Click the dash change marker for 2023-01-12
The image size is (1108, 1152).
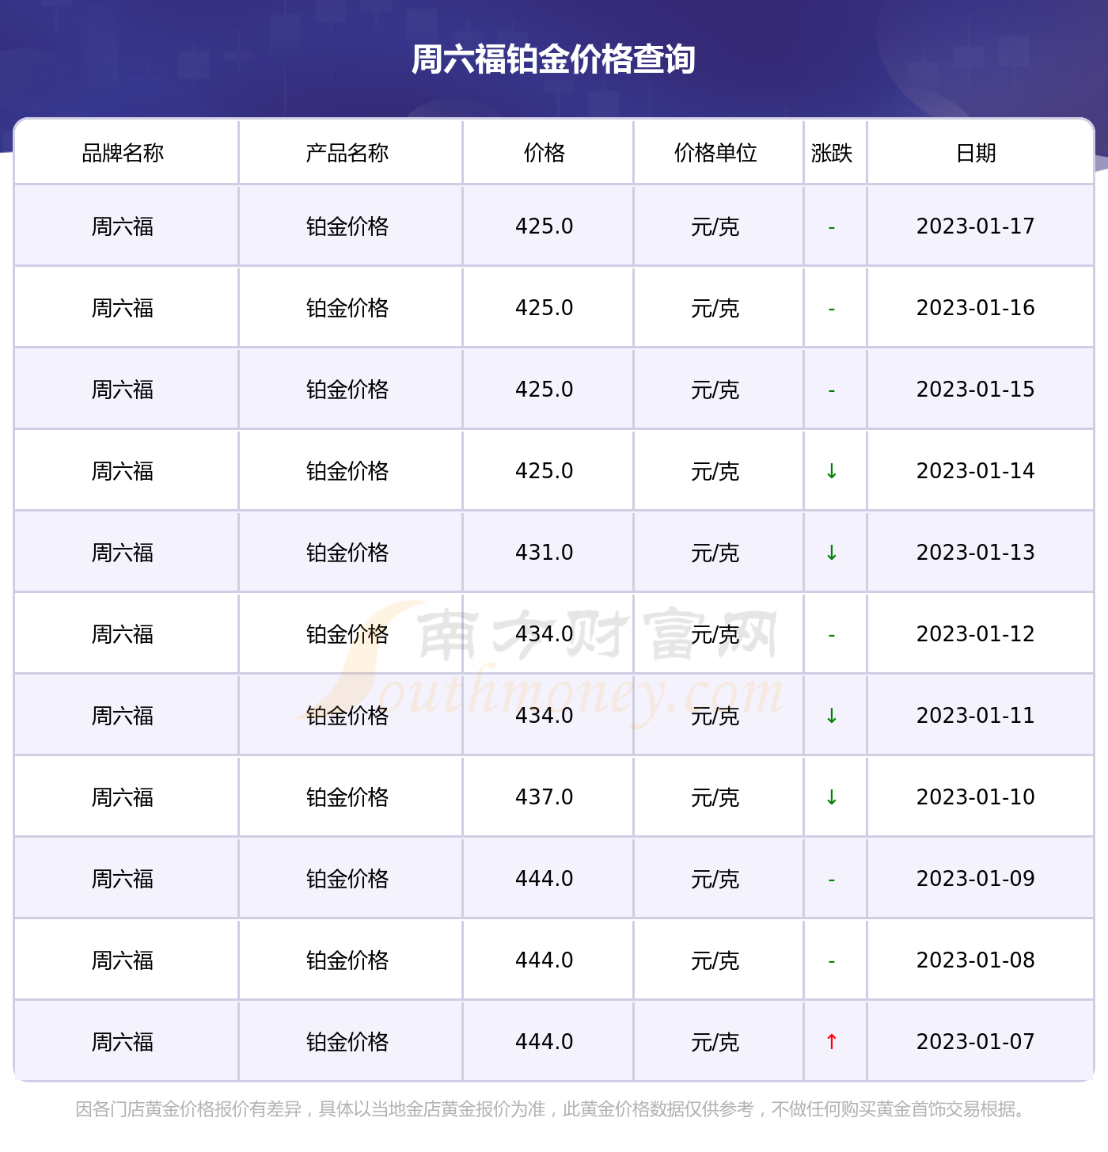pos(832,636)
